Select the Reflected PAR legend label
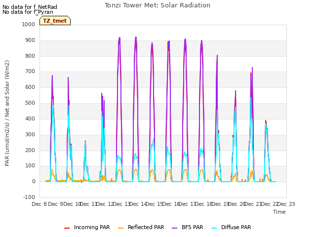Image resolution: width=316 pixels, height=237 pixels. click(146, 227)
